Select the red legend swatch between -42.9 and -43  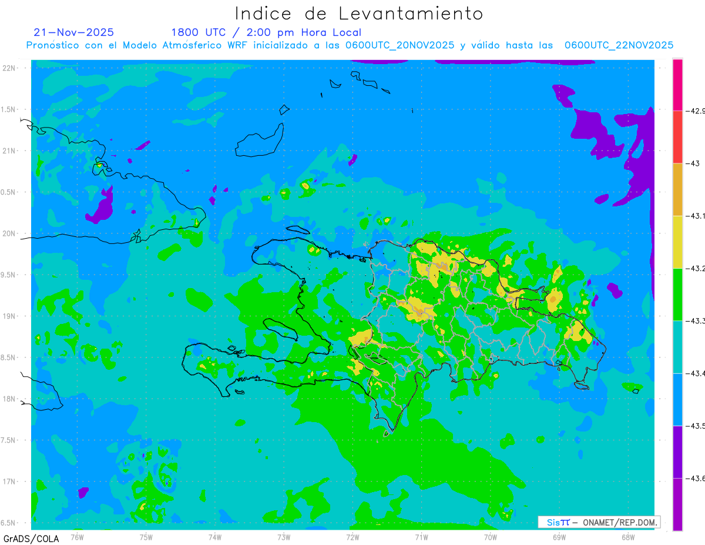pos(677,137)
